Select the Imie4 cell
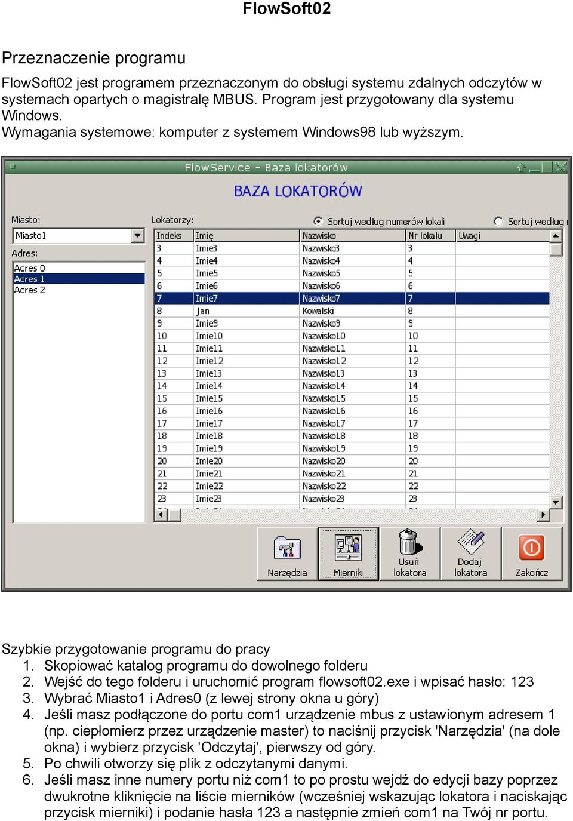Image resolution: width=573 pixels, height=821 pixels. point(246,260)
